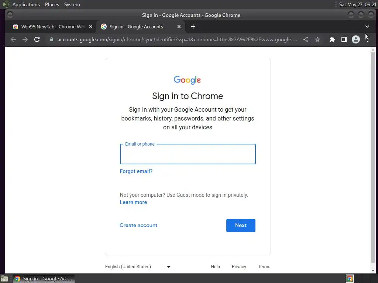
Task: Open the Chrome profile avatar menu
Action: 355,39
